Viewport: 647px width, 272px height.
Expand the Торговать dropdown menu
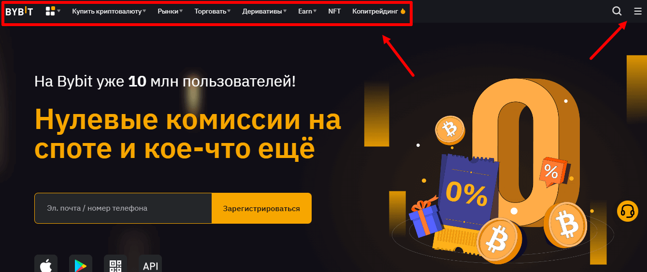coord(213,11)
